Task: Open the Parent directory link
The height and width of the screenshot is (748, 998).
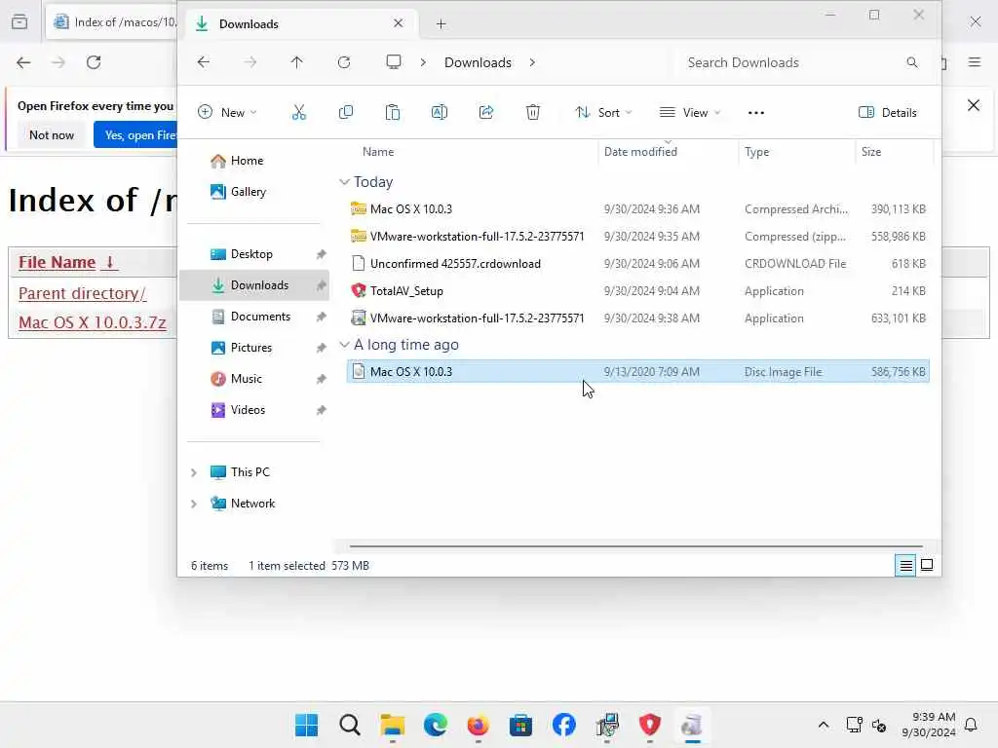Action: pyautogui.click(x=82, y=293)
